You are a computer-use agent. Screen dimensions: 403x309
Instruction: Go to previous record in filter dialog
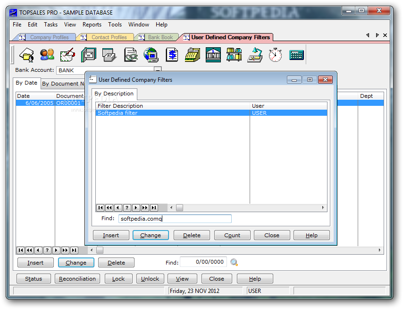pyautogui.click(x=118, y=207)
